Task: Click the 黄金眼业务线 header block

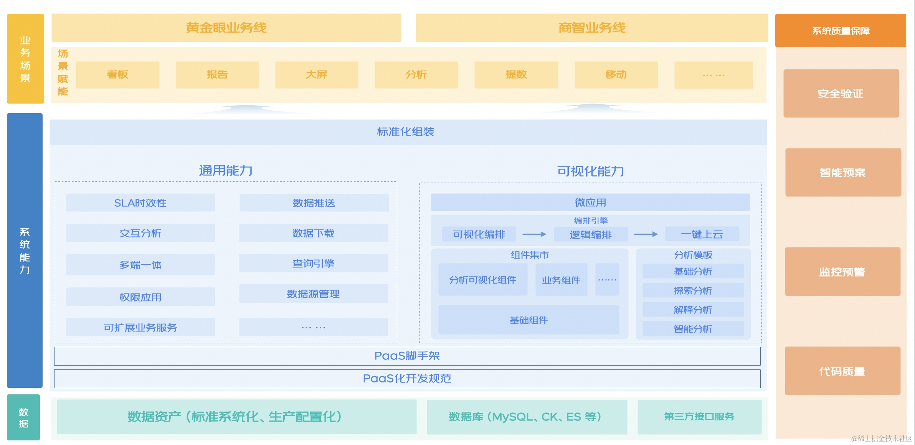Action: coord(226,28)
